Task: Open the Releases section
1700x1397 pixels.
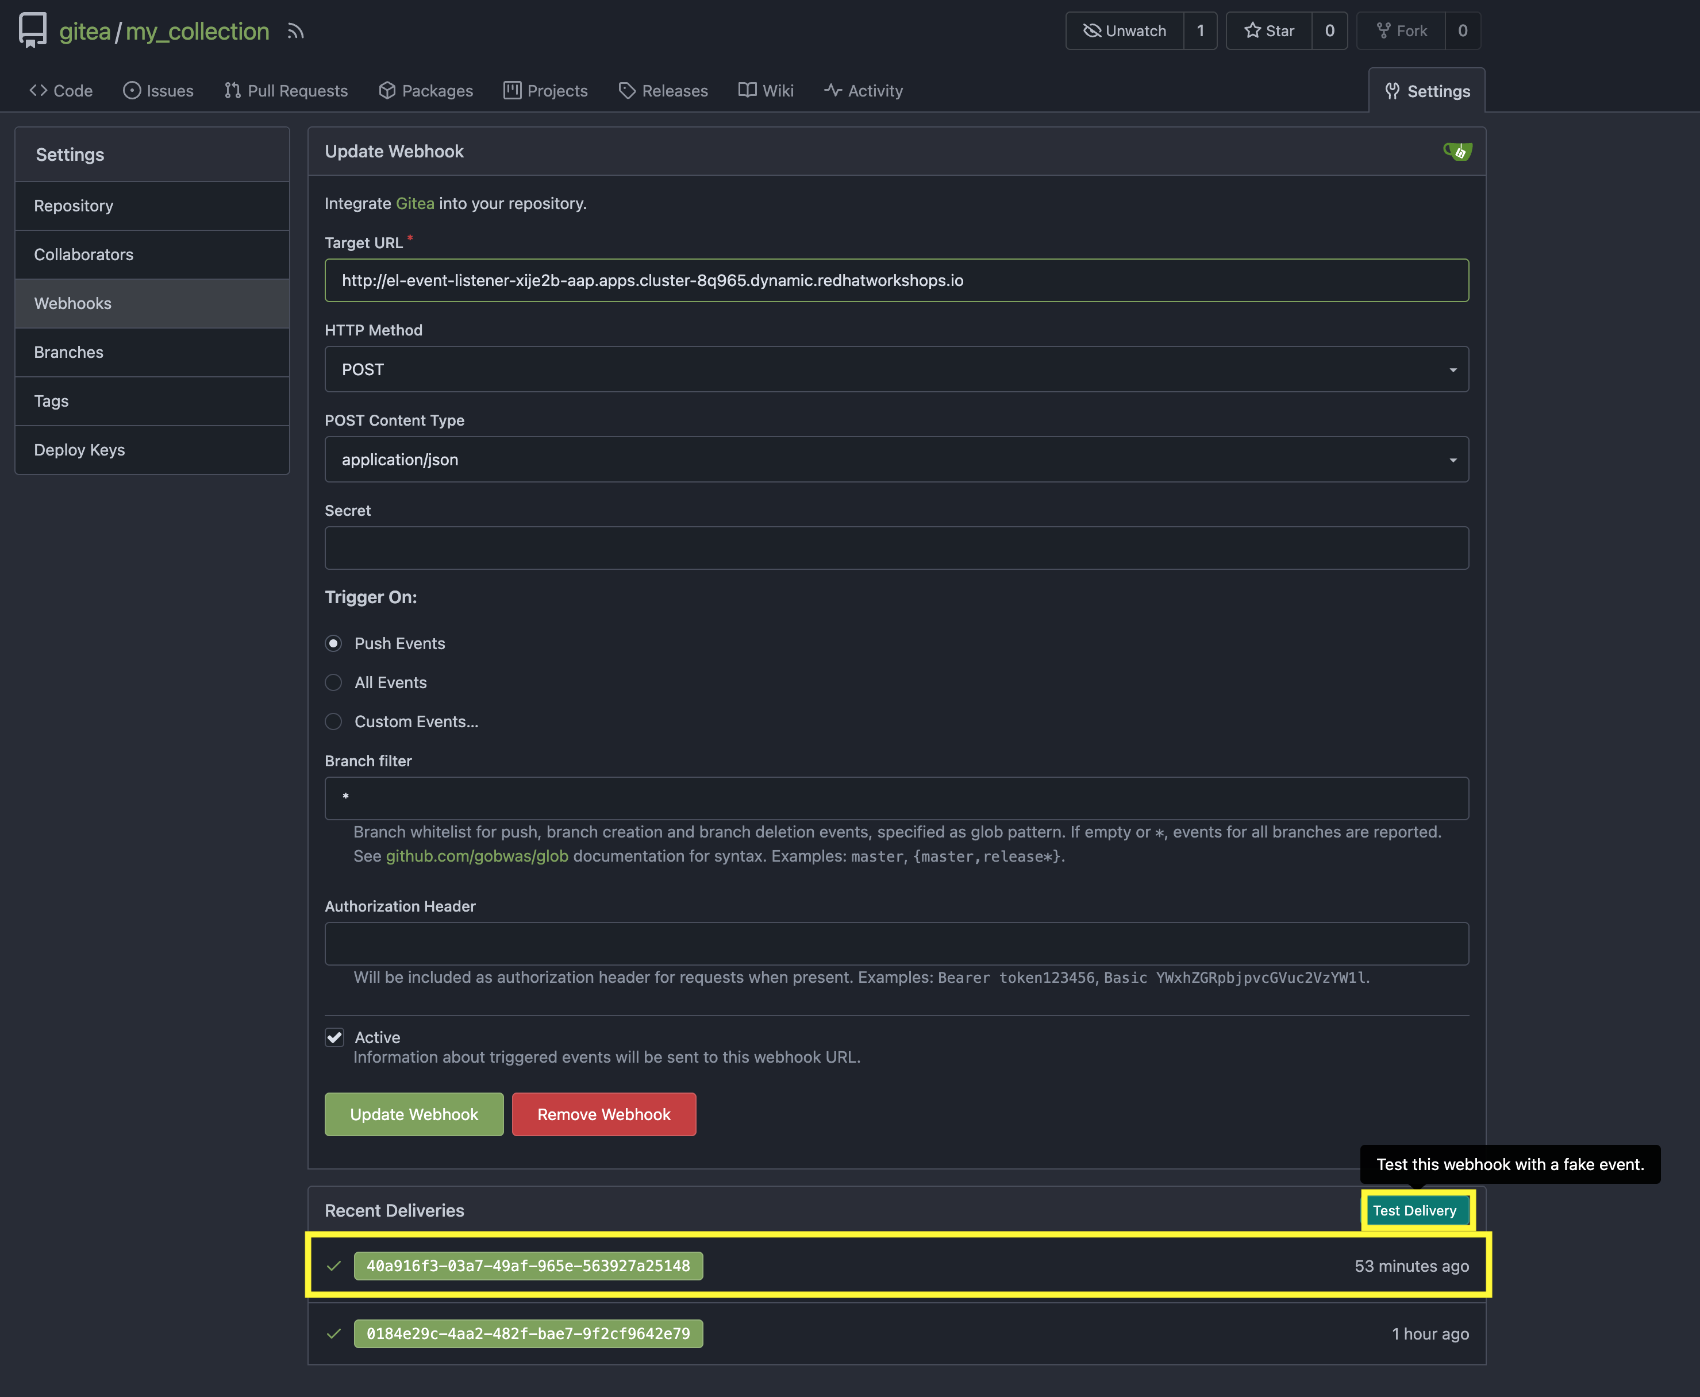Action: (663, 90)
